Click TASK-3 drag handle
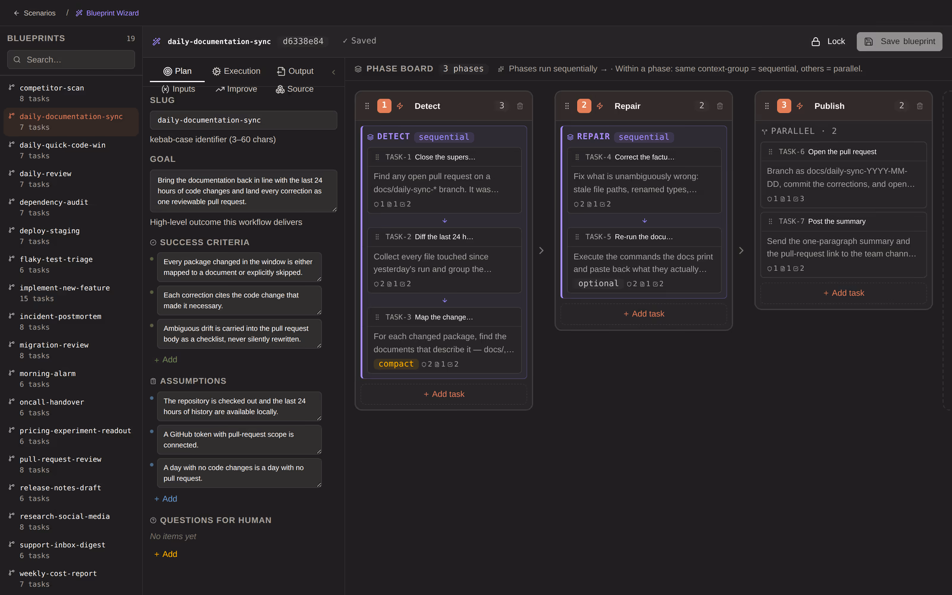The width and height of the screenshot is (952, 595). tap(377, 317)
